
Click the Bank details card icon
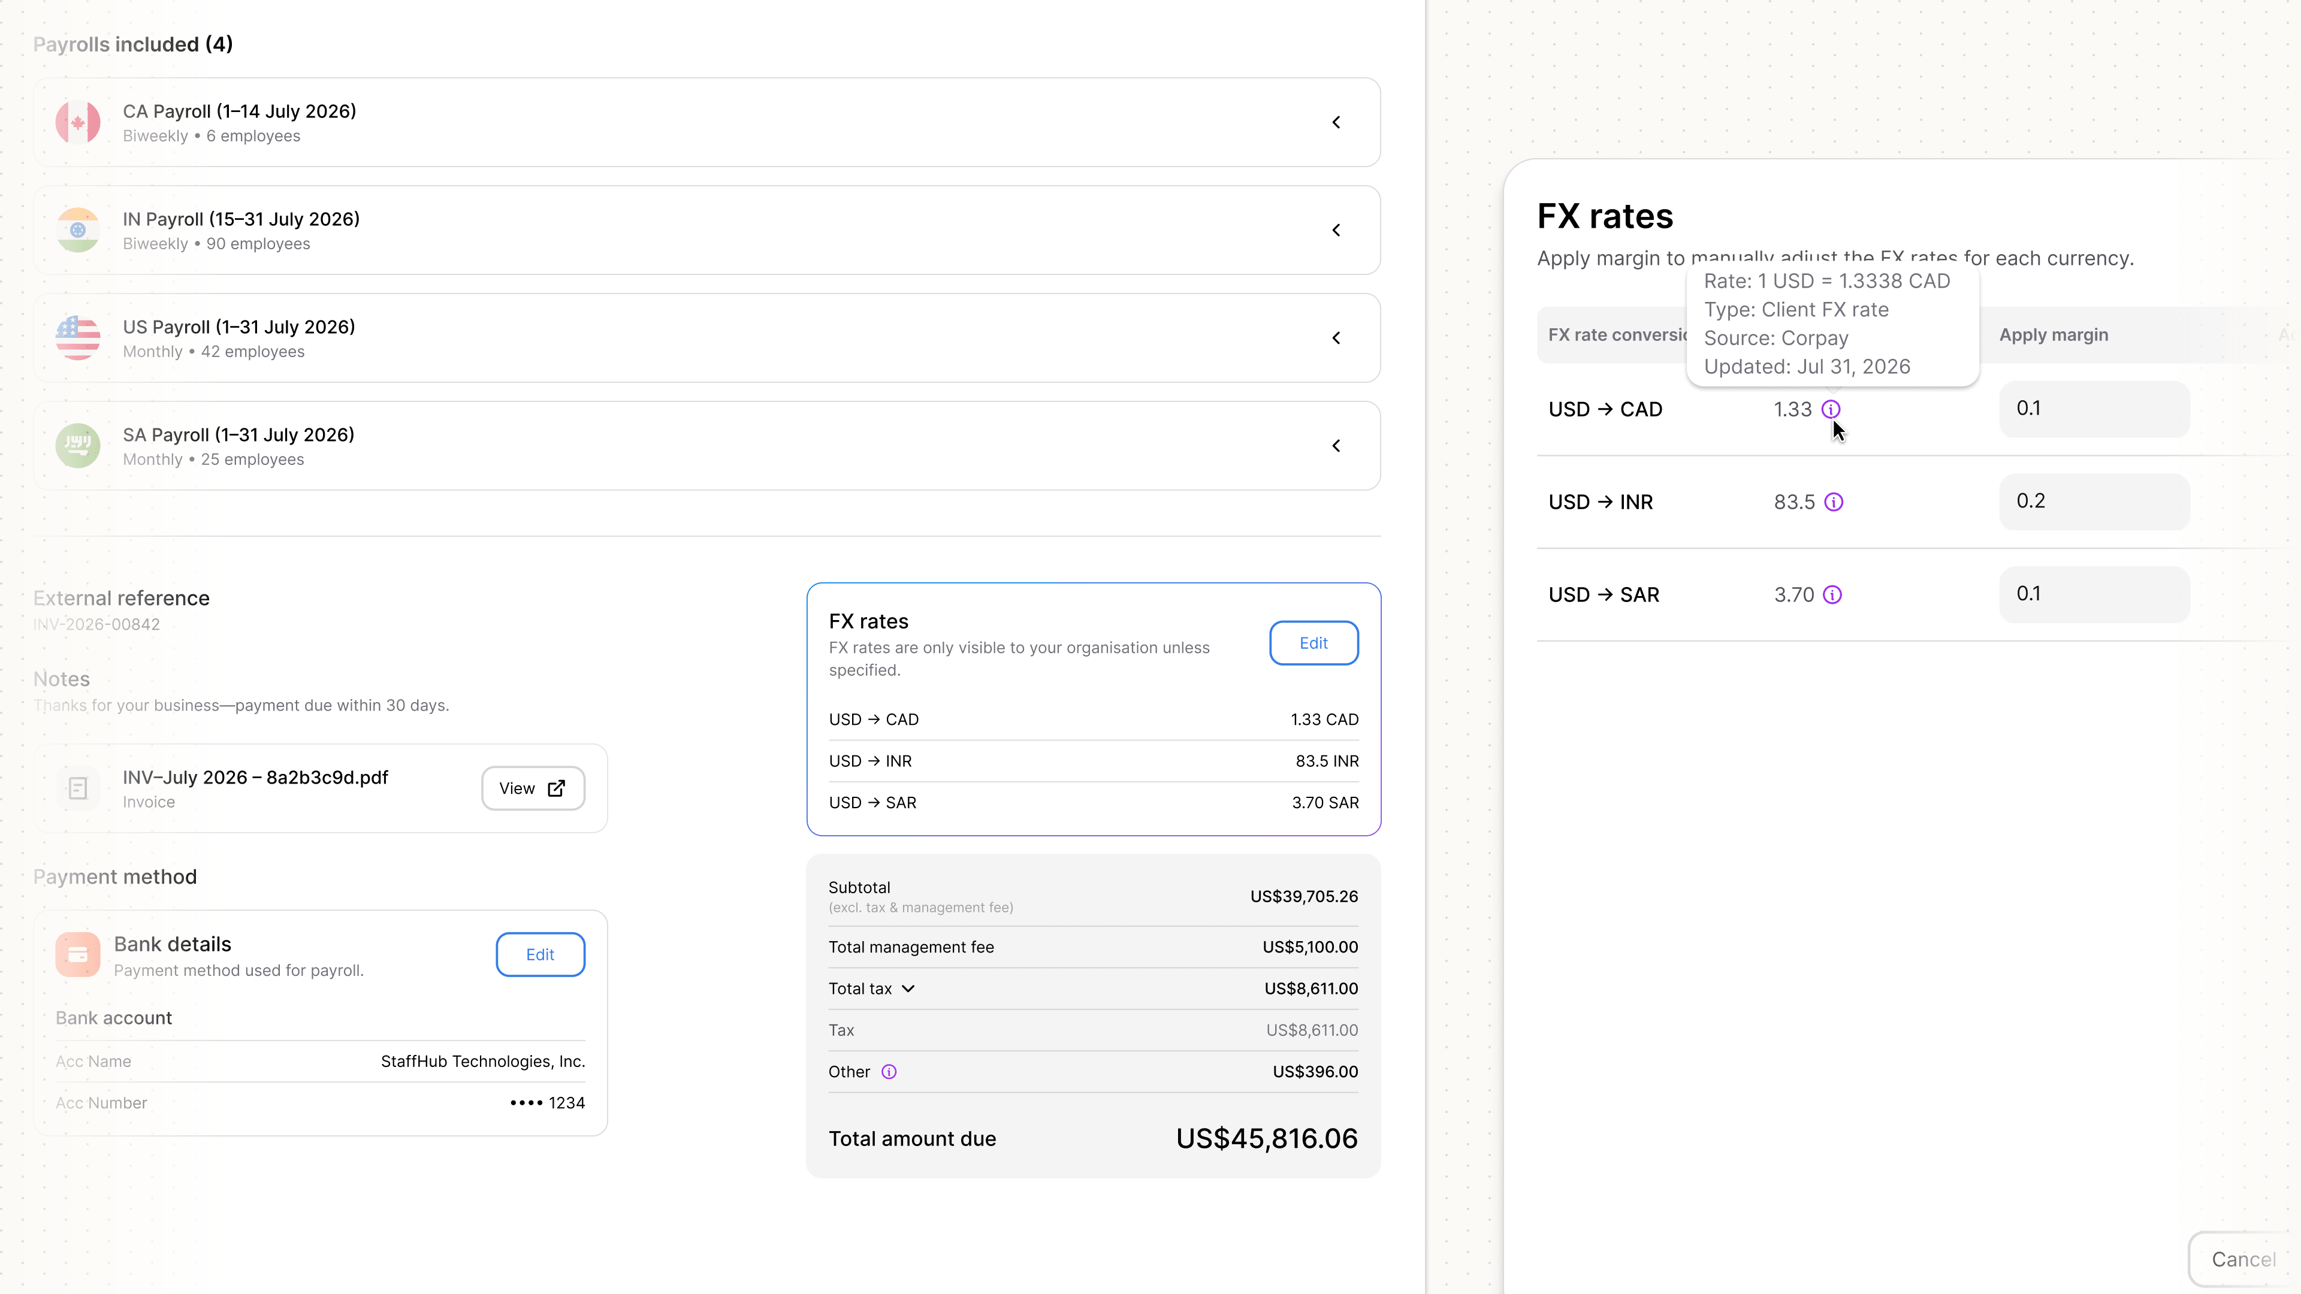pos(78,955)
